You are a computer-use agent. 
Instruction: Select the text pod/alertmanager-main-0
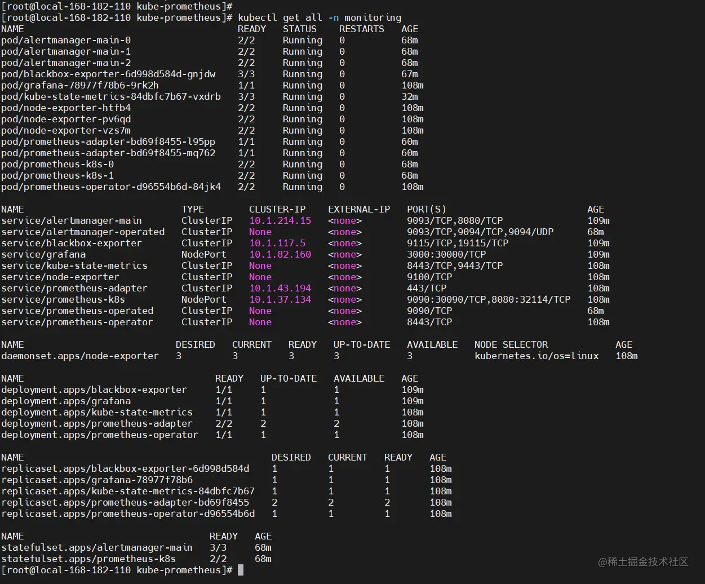(66, 41)
